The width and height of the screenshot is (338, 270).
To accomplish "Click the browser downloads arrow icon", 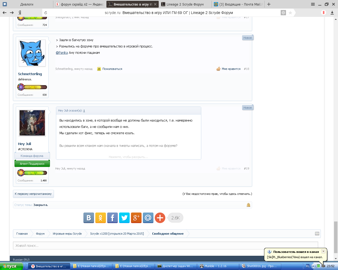I will pyautogui.click(x=332, y=13).
